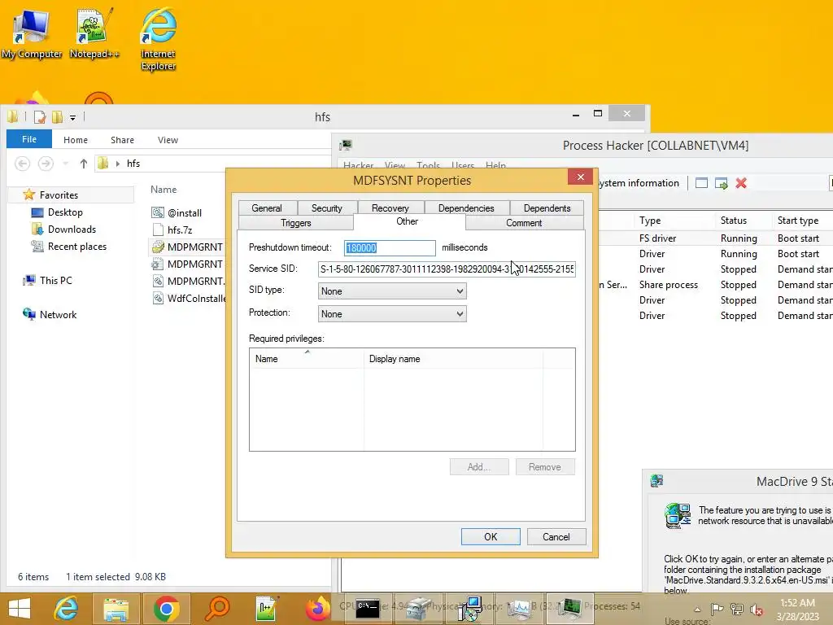This screenshot has width=833, height=625.
Task: Select Recent places in Explorer pane
Action: (77, 246)
